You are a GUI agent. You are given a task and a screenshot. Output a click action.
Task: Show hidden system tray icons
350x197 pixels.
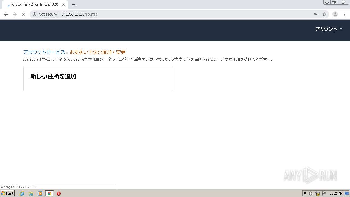coord(305,193)
